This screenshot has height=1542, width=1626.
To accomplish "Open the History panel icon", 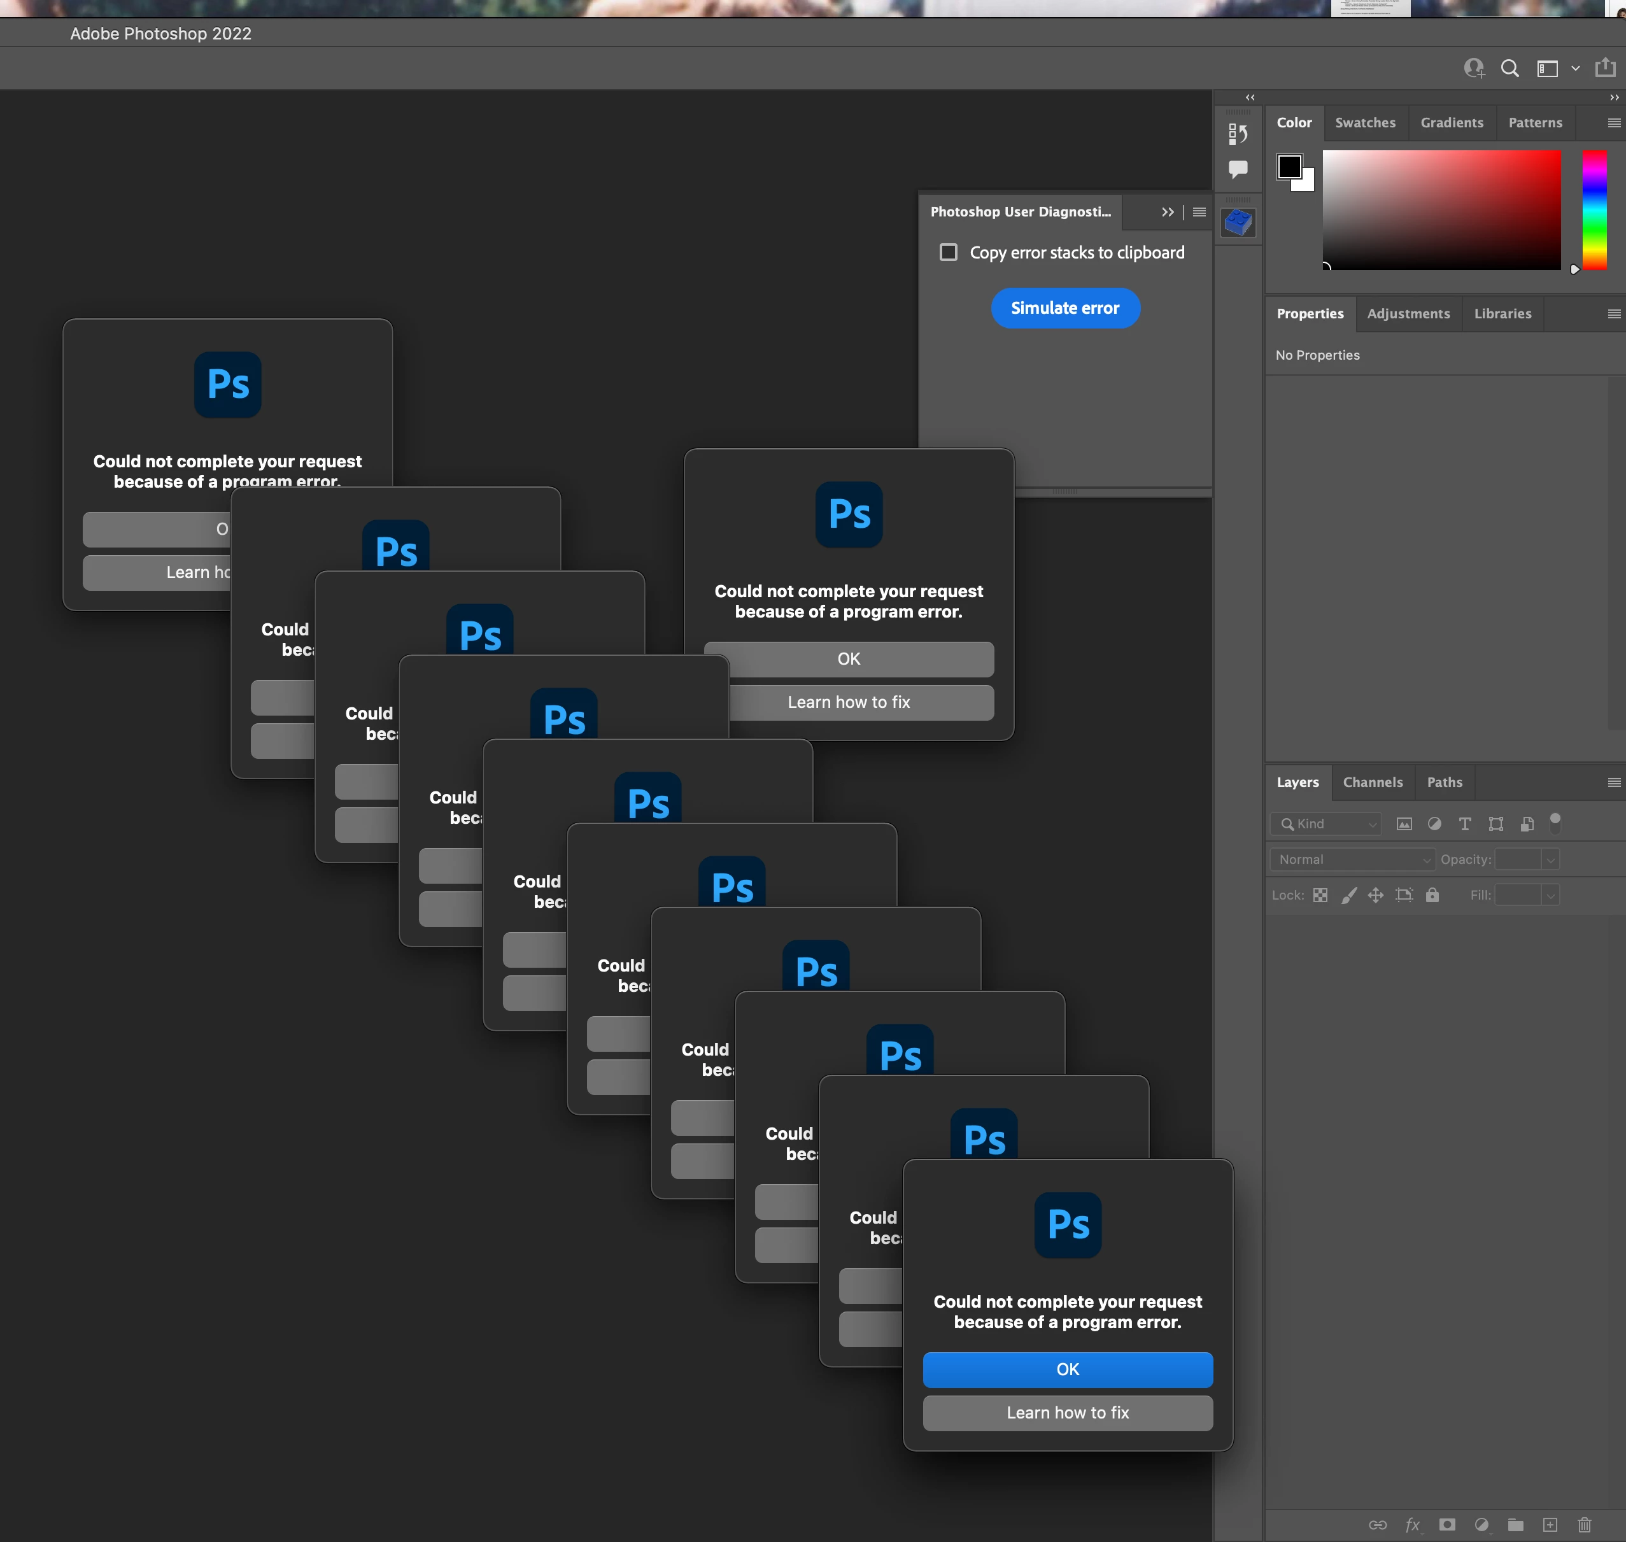I will 1238,134.
